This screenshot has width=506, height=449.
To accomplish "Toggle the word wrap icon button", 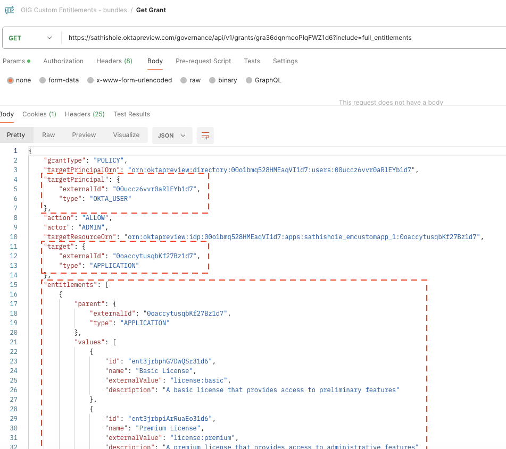I will (x=205, y=135).
